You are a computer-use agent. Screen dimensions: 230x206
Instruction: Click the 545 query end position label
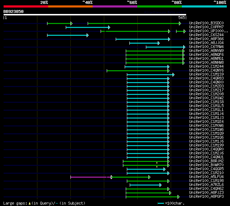point(181,18)
